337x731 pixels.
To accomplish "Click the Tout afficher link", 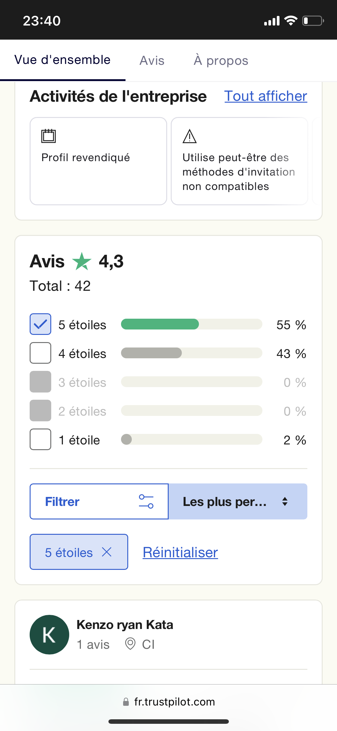I will (x=266, y=96).
